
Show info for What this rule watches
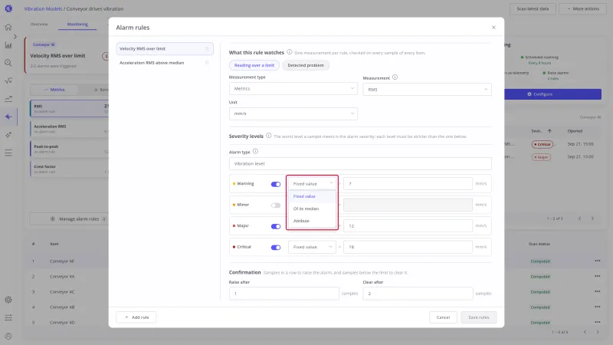pyautogui.click(x=290, y=52)
